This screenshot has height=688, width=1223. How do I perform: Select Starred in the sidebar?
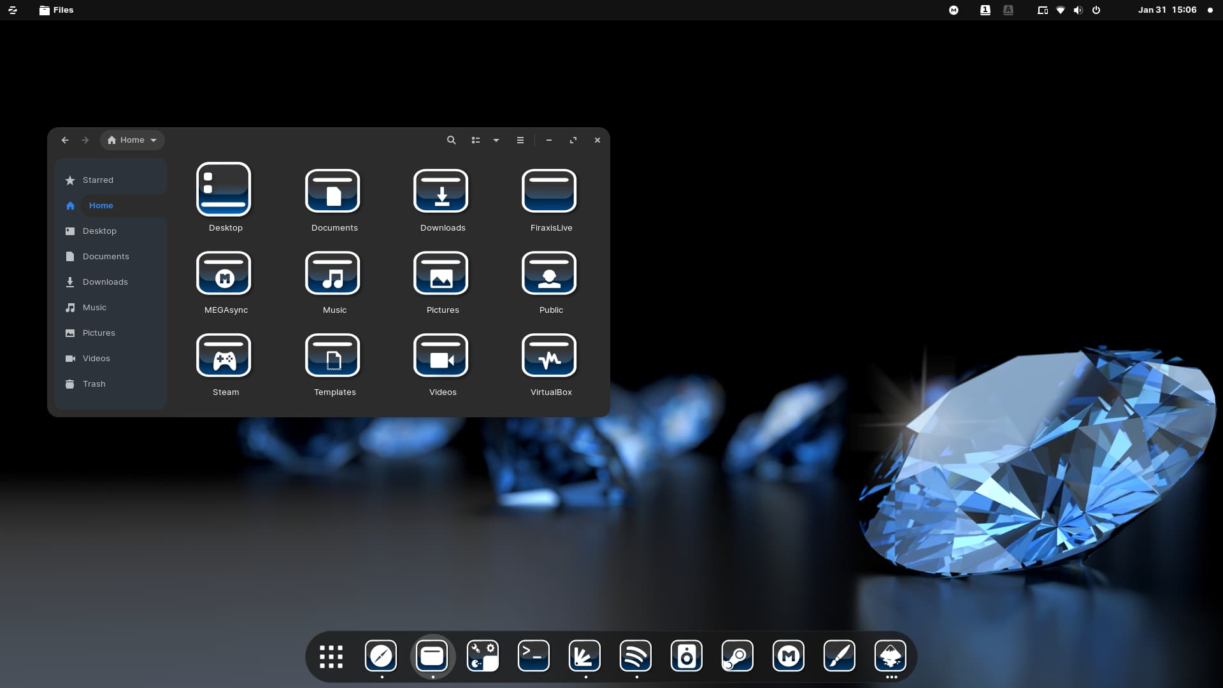(x=111, y=180)
